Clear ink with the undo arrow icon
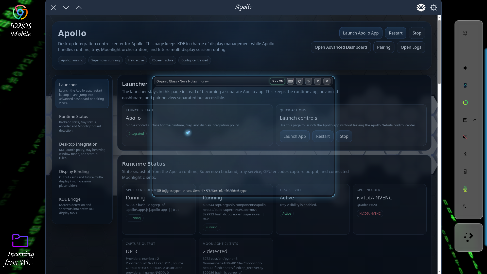The height and width of the screenshot is (274, 487). 318,81
